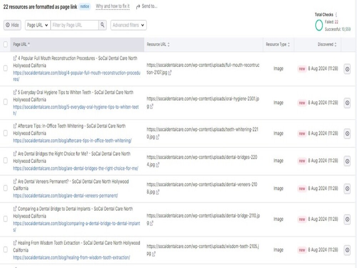Image resolution: width=357 pixels, height=268 pixels.
Task: Click the Total Checks progress ring
Action: pyautogui.click(x=319, y=25)
